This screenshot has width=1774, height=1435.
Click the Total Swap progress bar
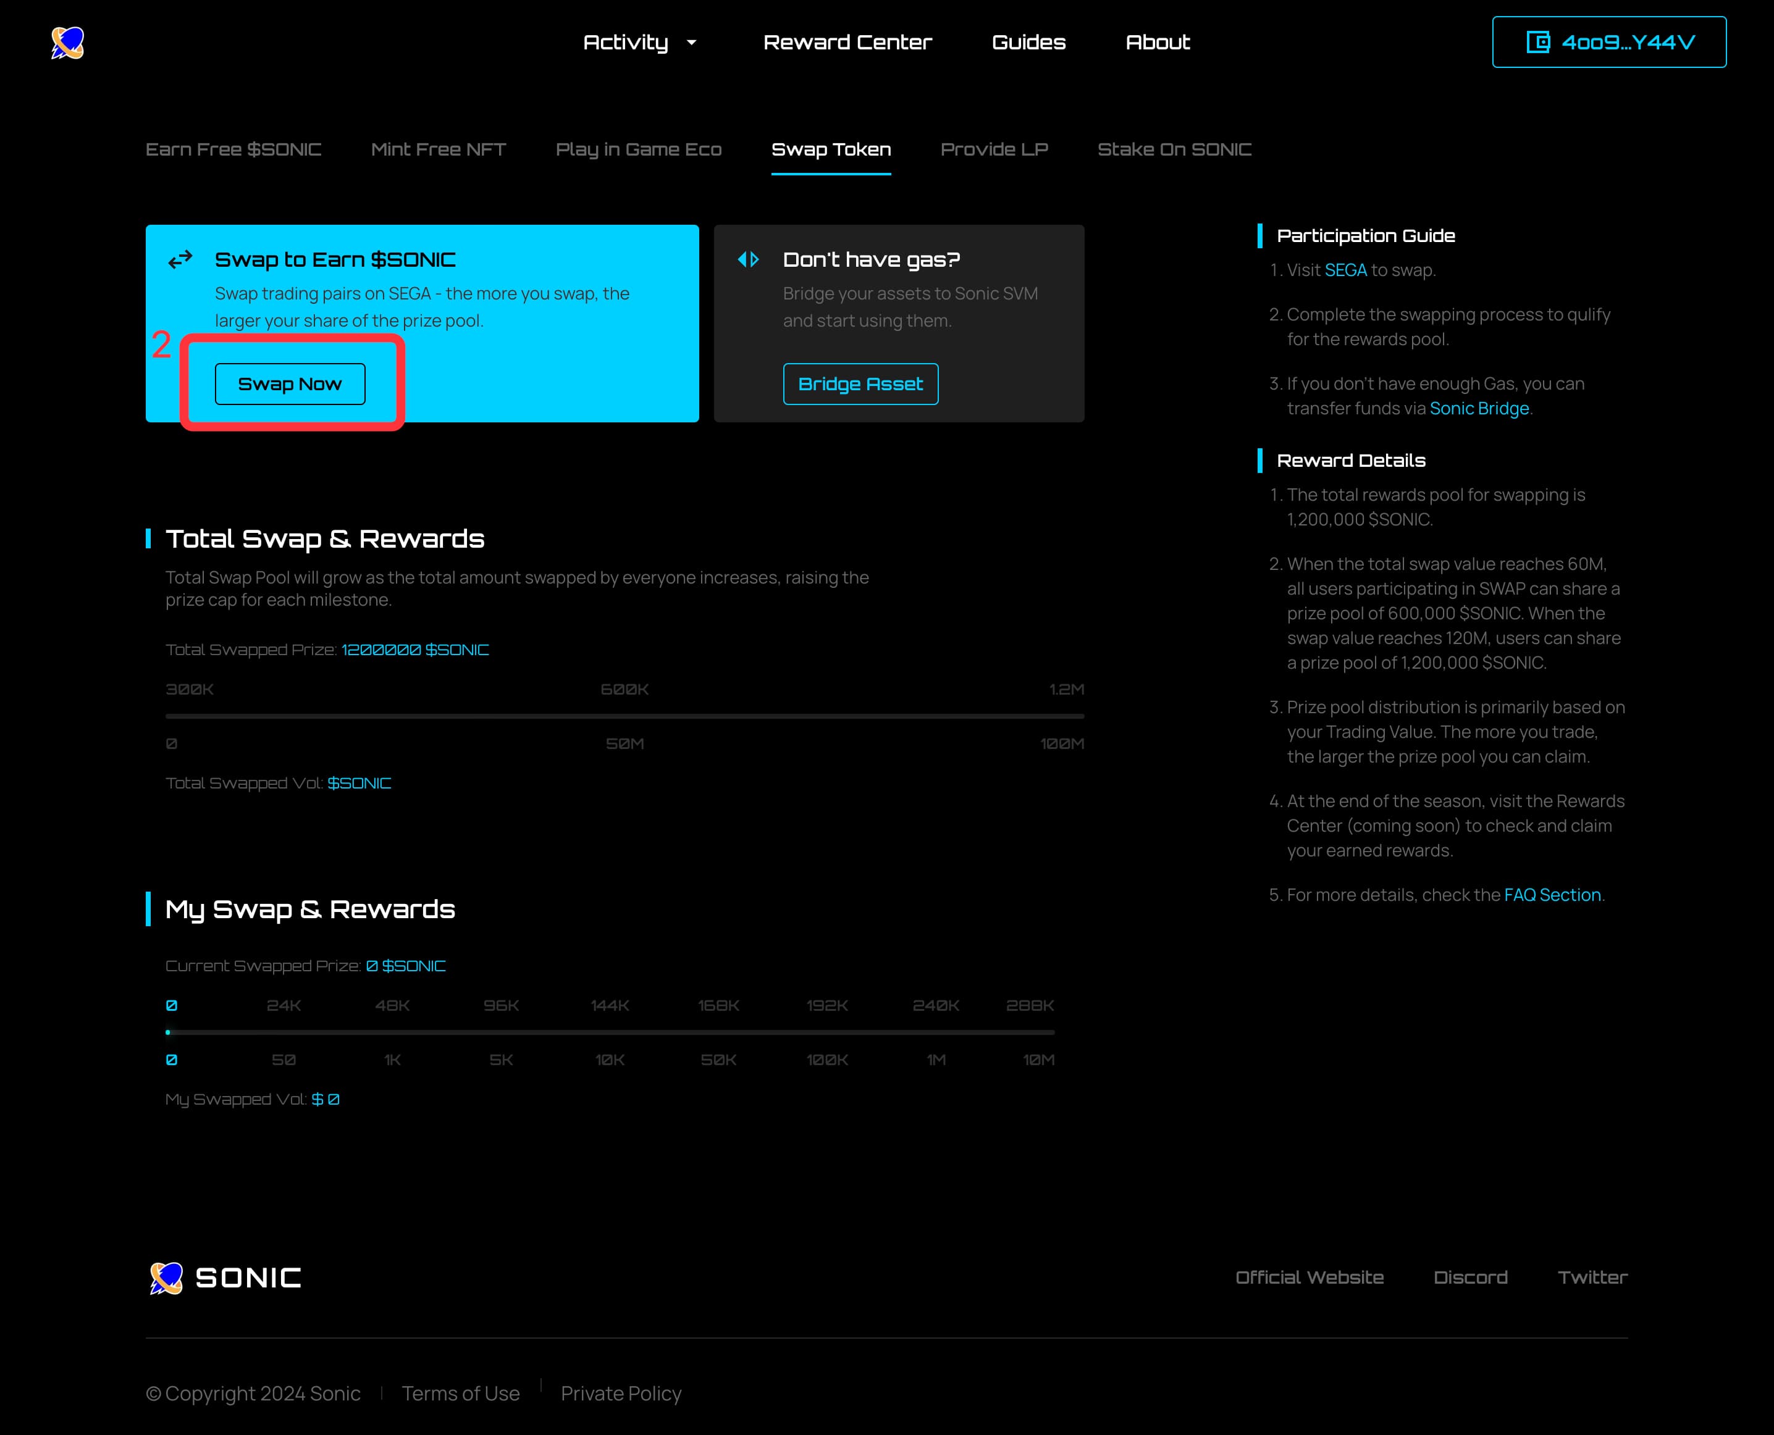click(x=624, y=716)
